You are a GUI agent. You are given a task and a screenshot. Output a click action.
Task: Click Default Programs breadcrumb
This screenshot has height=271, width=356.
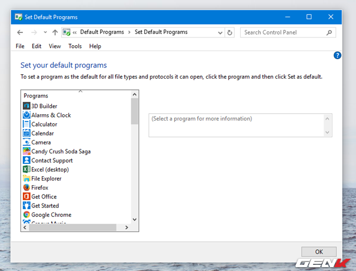click(x=102, y=32)
